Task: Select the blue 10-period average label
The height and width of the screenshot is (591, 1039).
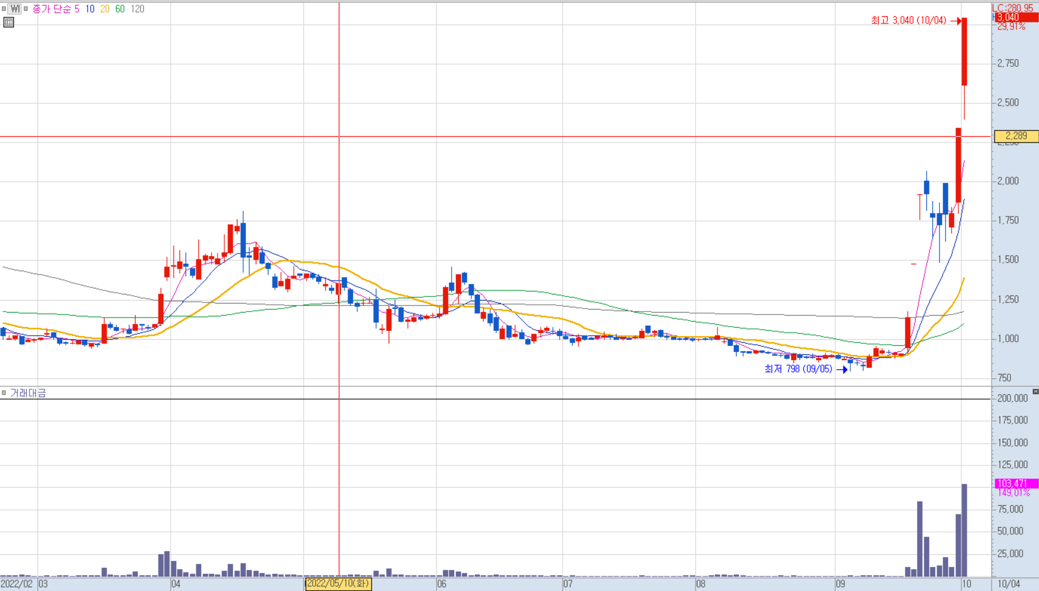Action: (90, 9)
